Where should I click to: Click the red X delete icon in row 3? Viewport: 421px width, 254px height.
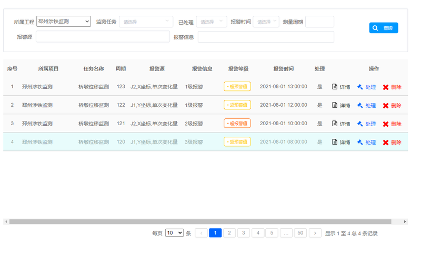pos(386,124)
